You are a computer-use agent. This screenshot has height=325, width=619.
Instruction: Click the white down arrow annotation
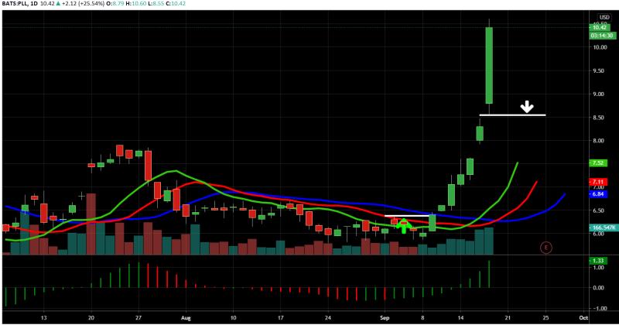[527, 107]
